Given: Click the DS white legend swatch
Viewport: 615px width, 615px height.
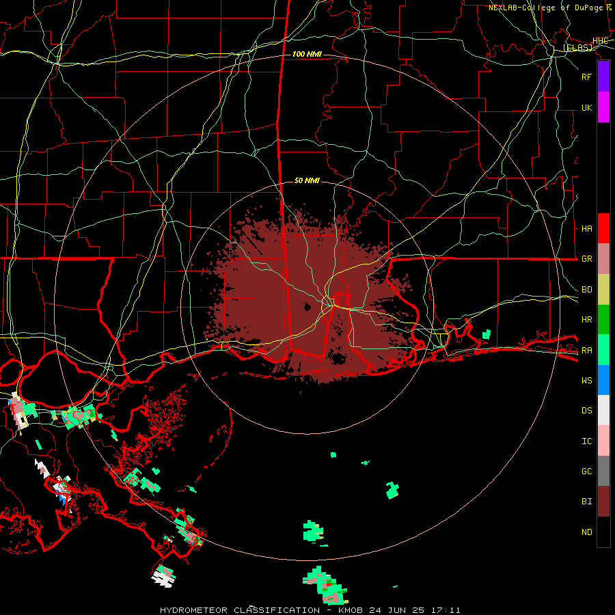Looking at the screenshot, I should (603, 410).
